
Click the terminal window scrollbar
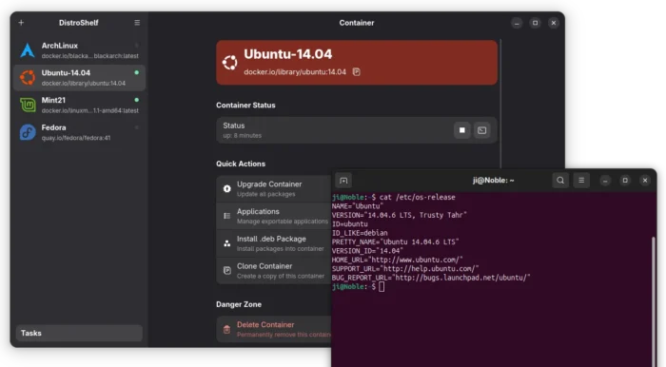[654, 301]
